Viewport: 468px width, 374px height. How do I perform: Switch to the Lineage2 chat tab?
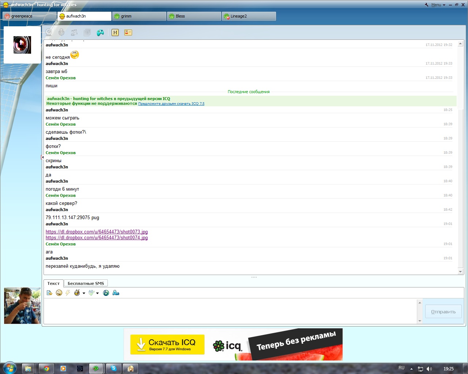(249, 16)
